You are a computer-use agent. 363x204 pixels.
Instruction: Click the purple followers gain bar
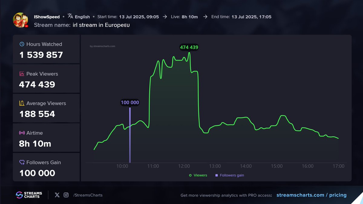(x=130, y=135)
